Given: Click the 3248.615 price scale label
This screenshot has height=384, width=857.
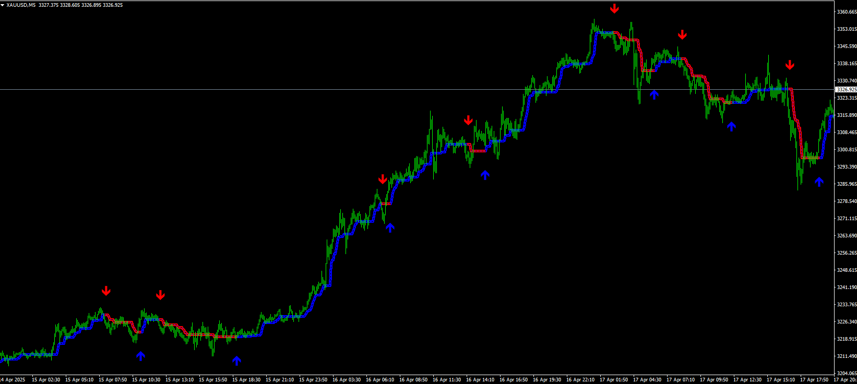Looking at the screenshot, I should pyautogui.click(x=847, y=270).
